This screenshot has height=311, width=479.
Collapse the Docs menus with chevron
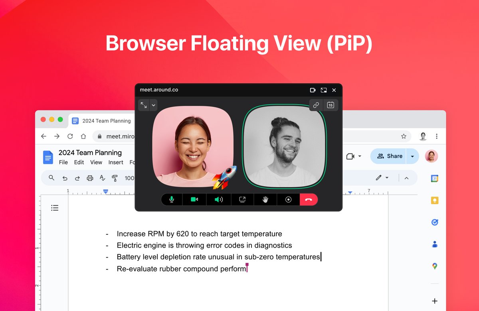406,178
